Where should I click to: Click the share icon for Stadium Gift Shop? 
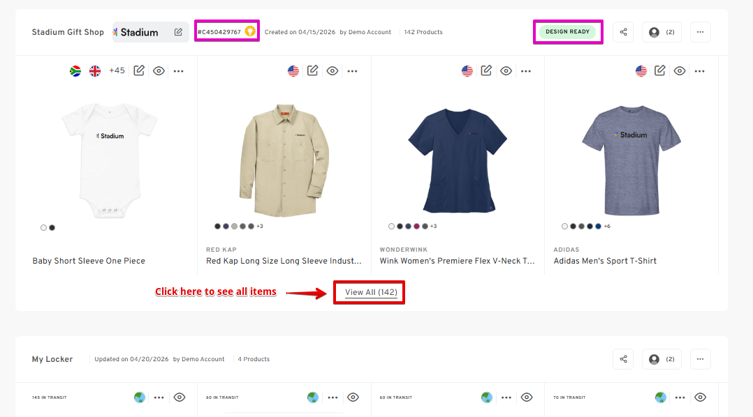point(623,32)
